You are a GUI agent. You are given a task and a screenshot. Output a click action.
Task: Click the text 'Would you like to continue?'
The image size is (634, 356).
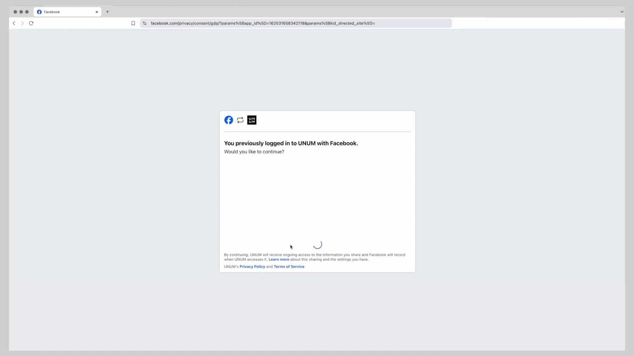pos(254,152)
